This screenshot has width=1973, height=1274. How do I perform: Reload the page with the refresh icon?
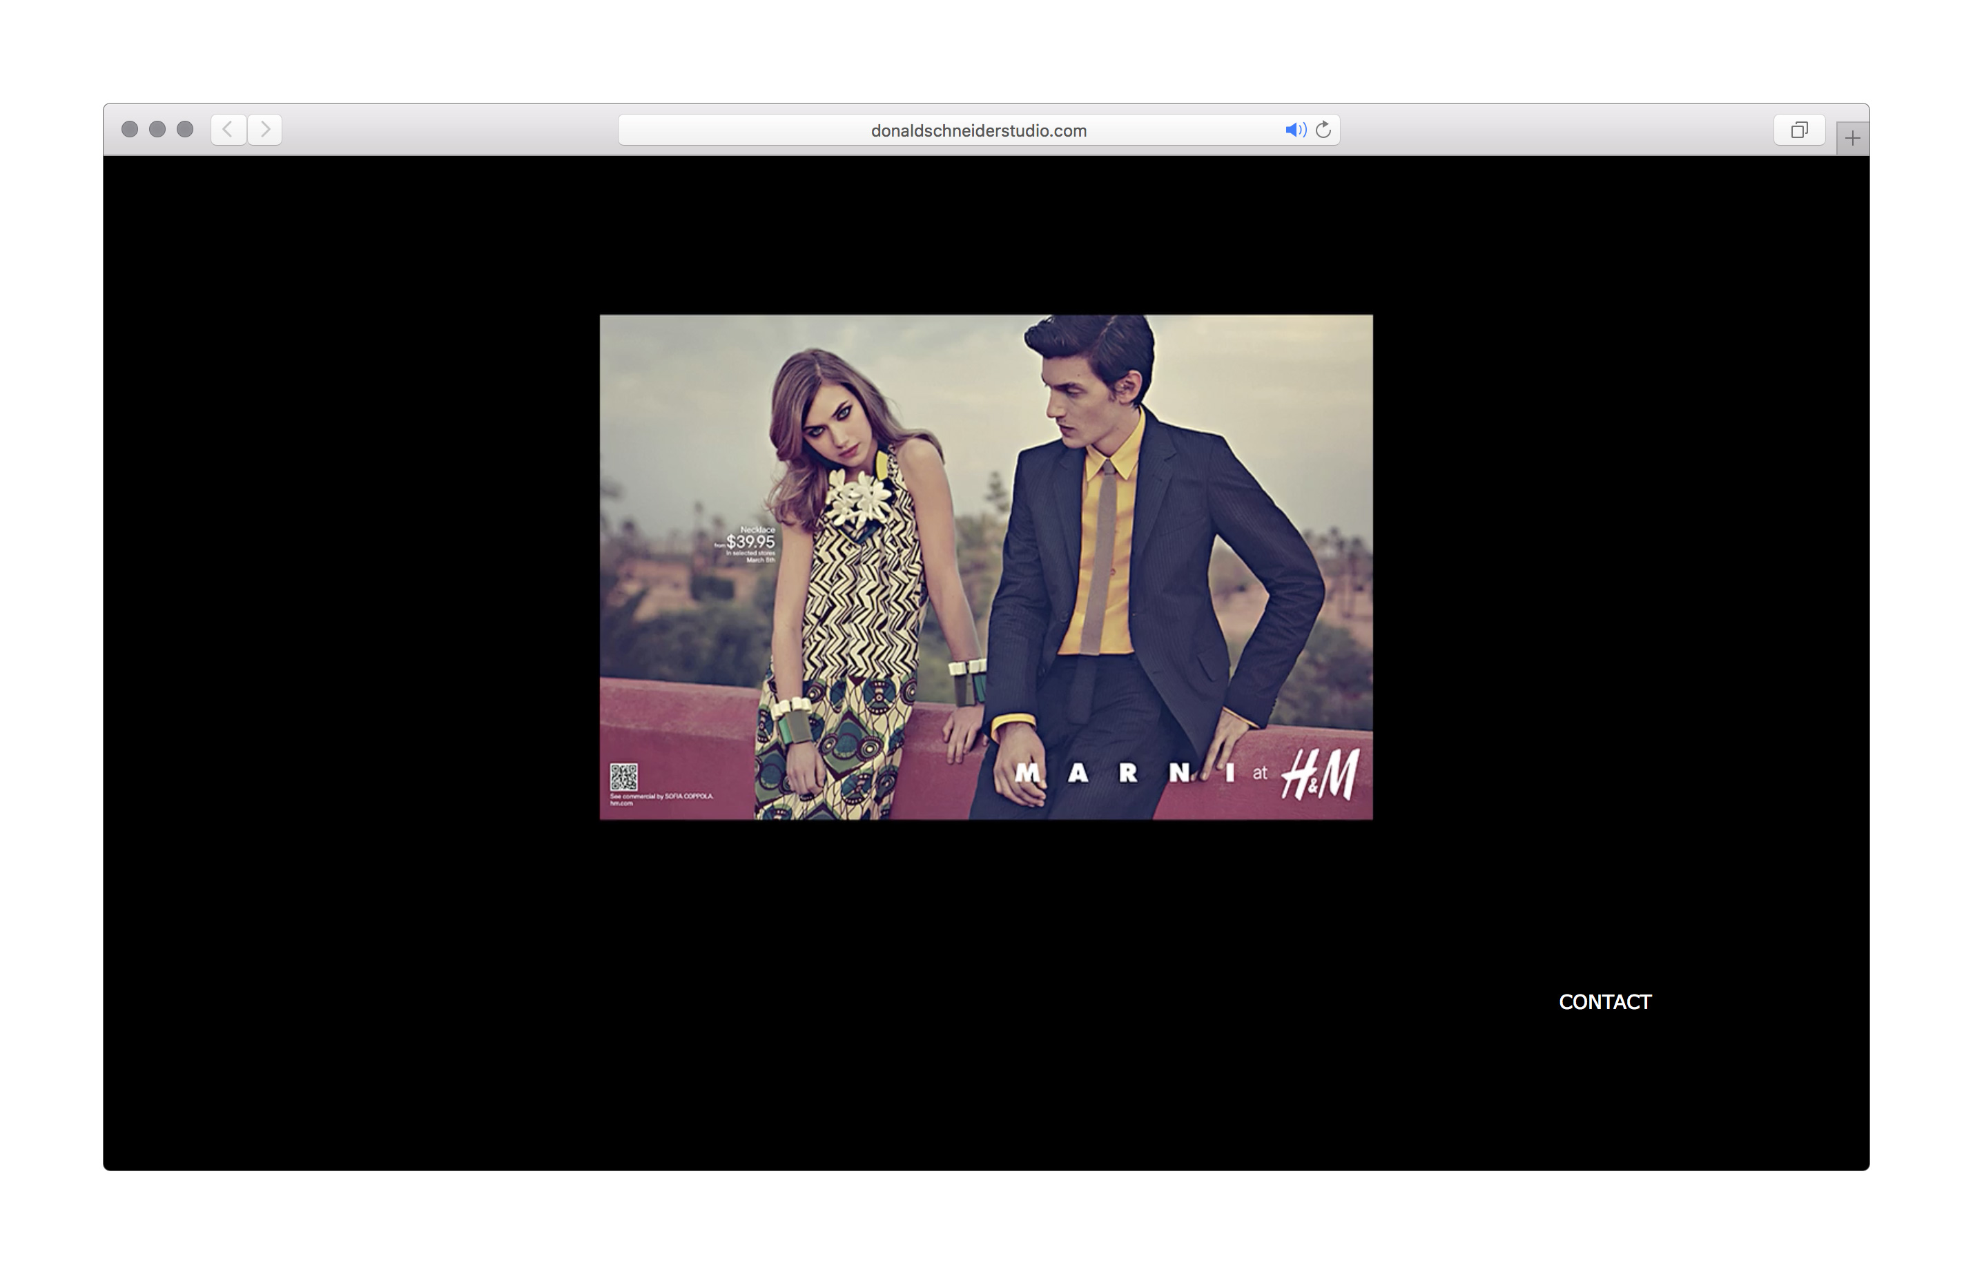1323,130
